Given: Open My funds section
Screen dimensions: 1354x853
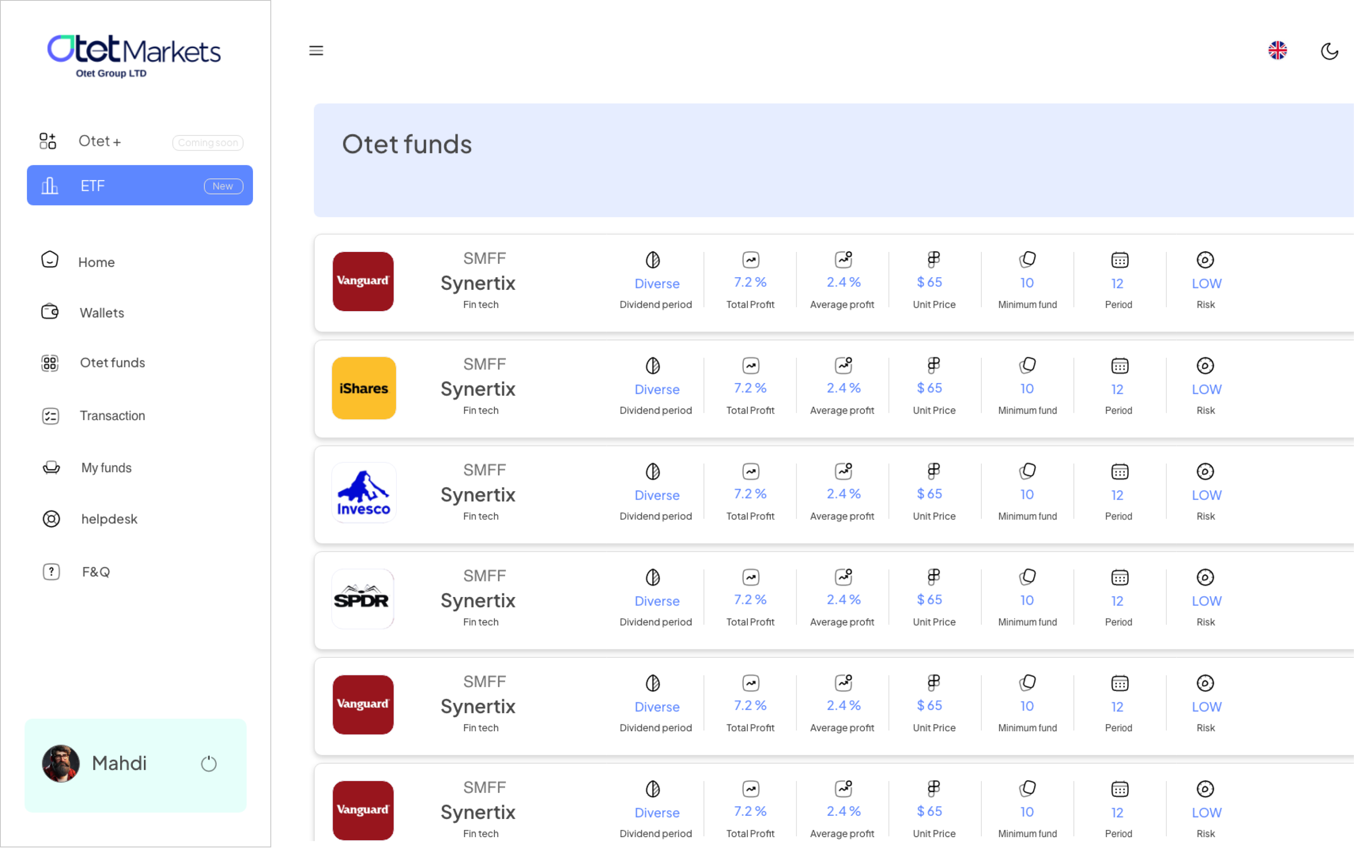Looking at the screenshot, I should pos(106,468).
